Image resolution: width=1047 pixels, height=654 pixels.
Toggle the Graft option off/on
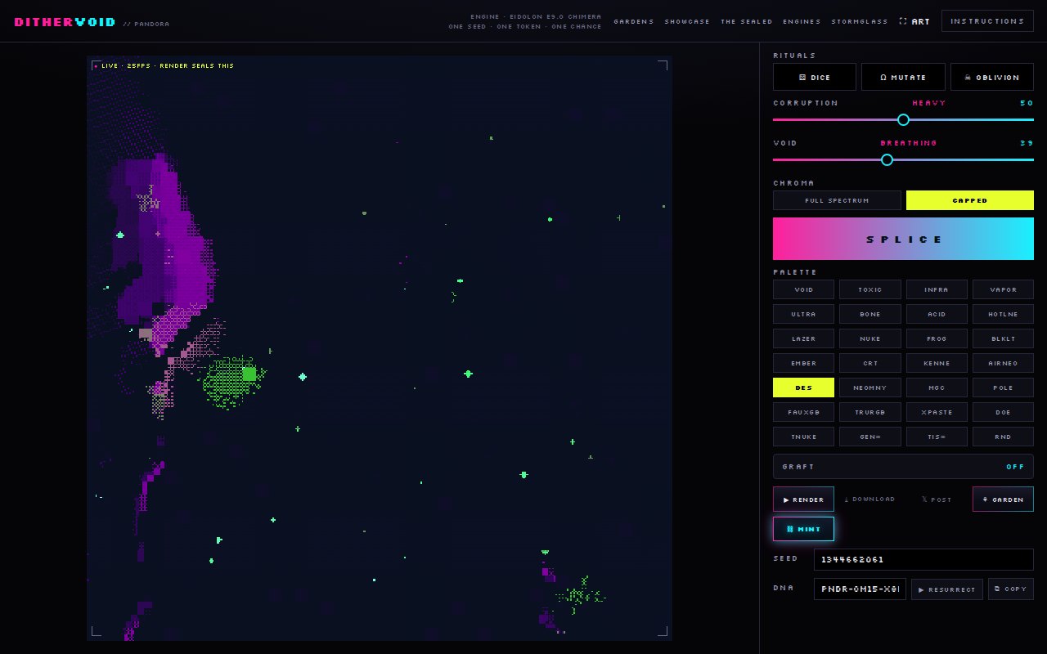[x=903, y=467]
